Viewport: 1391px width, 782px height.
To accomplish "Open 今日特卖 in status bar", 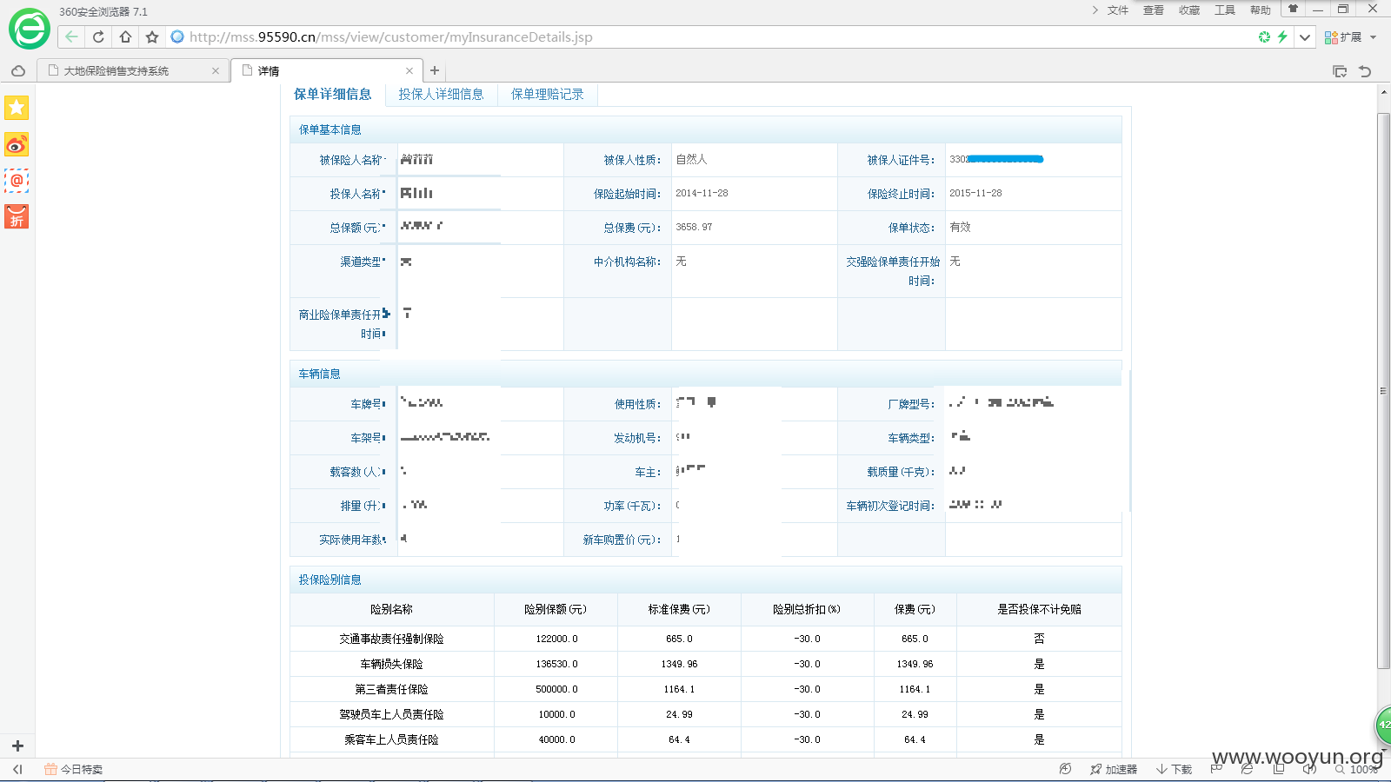I will [74, 769].
